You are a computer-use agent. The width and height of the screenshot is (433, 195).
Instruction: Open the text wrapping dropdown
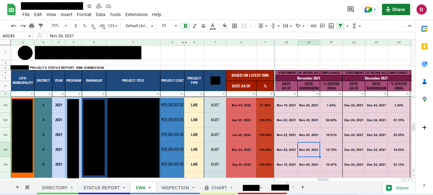pos(287,26)
